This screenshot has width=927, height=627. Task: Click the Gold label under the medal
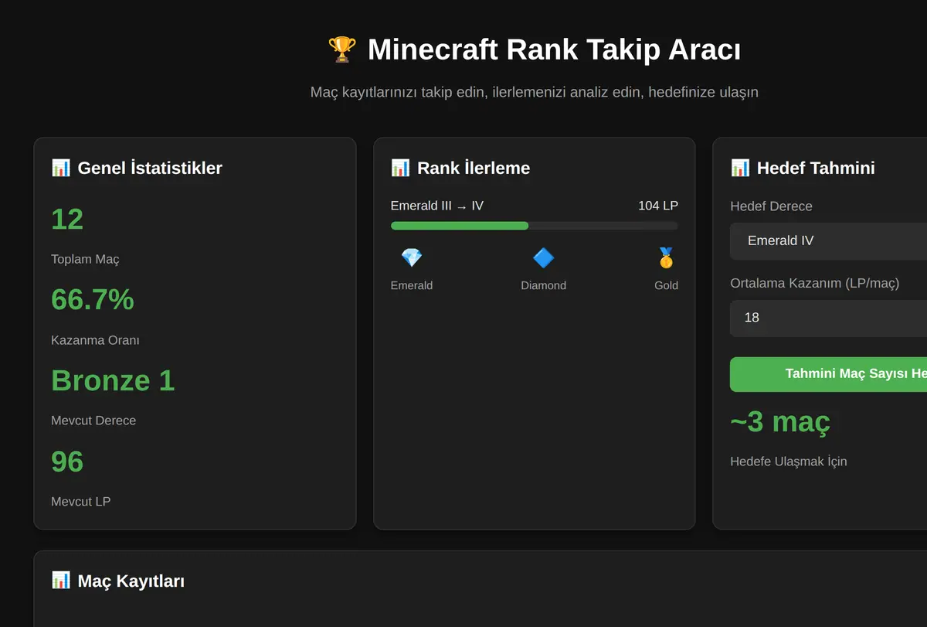[666, 285]
